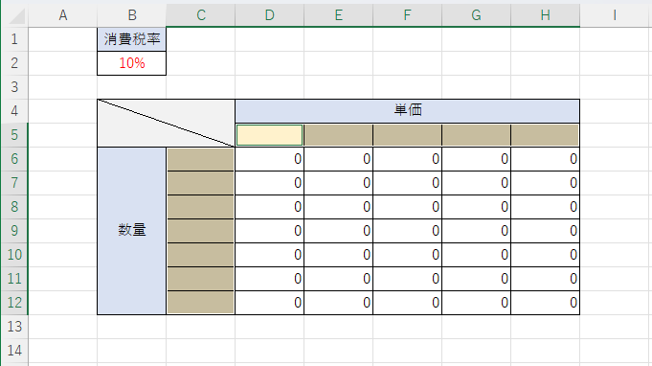Select column E header

coord(339,15)
